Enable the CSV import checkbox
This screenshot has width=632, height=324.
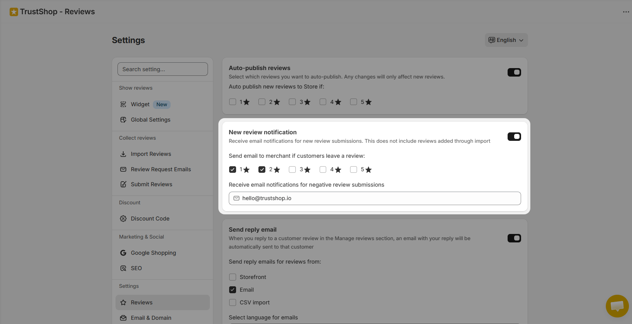pyautogui.click(x=233, y=302)
